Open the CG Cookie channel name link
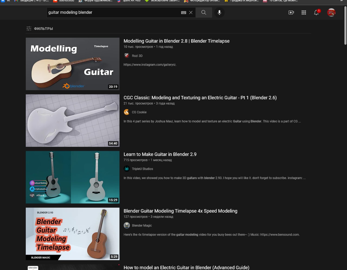 pyautogui.click(x=139, y=112)
